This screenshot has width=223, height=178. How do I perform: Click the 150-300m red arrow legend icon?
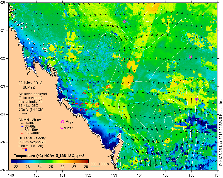click(x=22, y=133)
